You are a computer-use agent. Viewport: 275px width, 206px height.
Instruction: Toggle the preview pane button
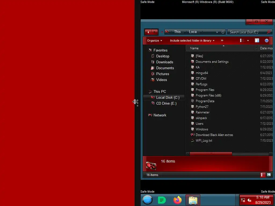[257, 41]
